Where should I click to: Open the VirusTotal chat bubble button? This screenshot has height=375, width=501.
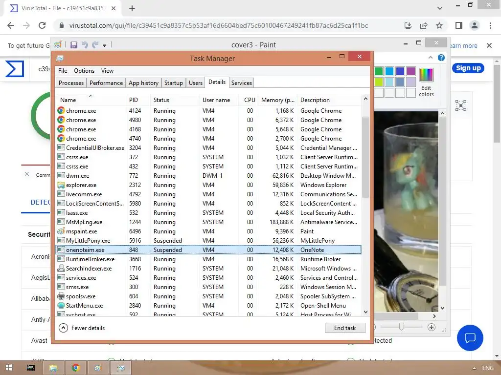(470, 338)
